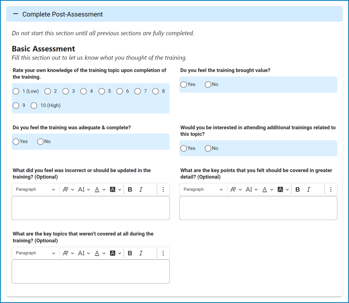This screenshot has width=349, height=303.
Task: Open Paragraph dropdown in 'greater detail' editor
Action: click(x=203, y=189)
